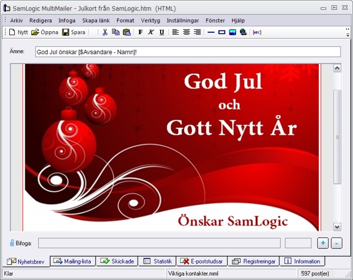Click the Viktiga kontakter.mml status entry
Screen dimensions: 353x280
193,274
